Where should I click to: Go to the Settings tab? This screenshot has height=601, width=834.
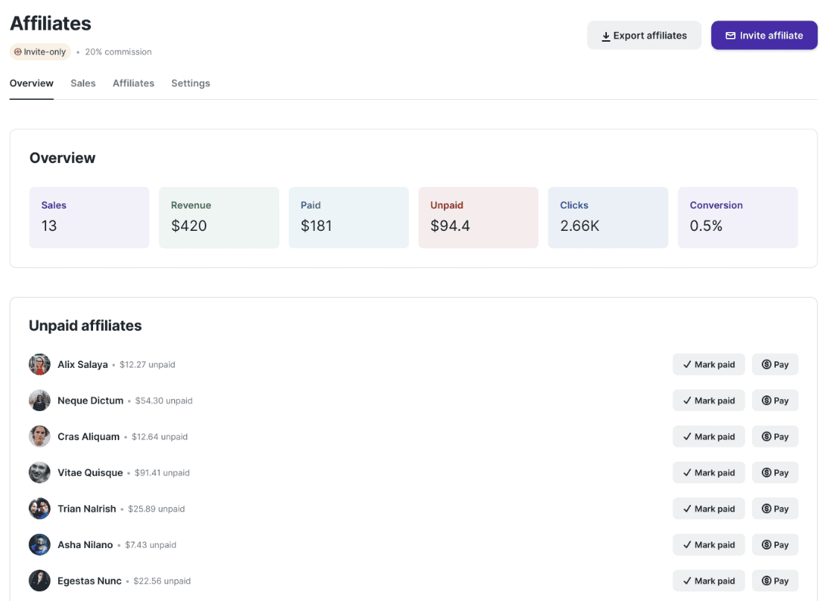191,83
